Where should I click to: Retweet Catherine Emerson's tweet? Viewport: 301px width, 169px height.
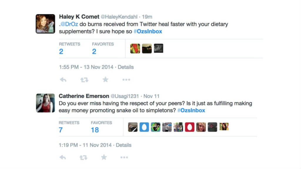coord(83,158)
